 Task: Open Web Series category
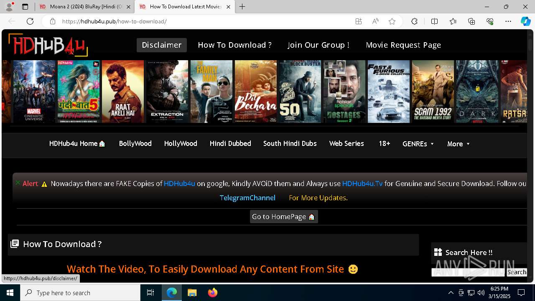point(346,143)
